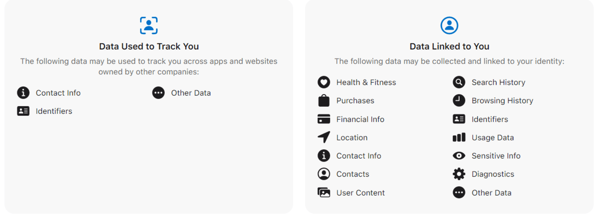Click the Diagnostics gear icon
The width and height of the screenshot is (595, 219).
coord(459,174)
